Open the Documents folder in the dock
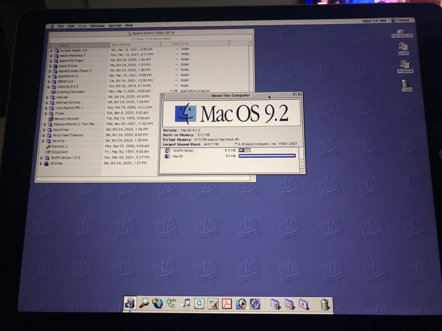Screen dimensions: 442x331 [x=289, y=304]
